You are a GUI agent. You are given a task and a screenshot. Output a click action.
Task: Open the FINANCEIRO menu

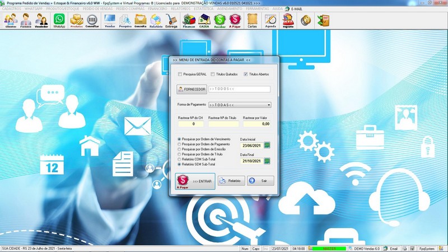(157, 9)
